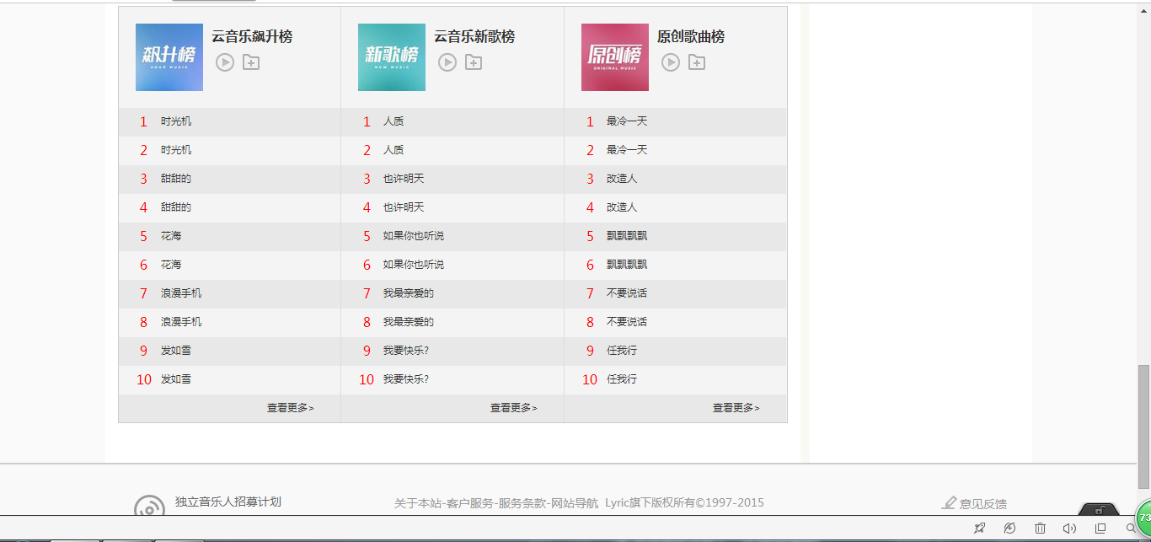Select rank 2 song 人质

(x=393, y=150)
